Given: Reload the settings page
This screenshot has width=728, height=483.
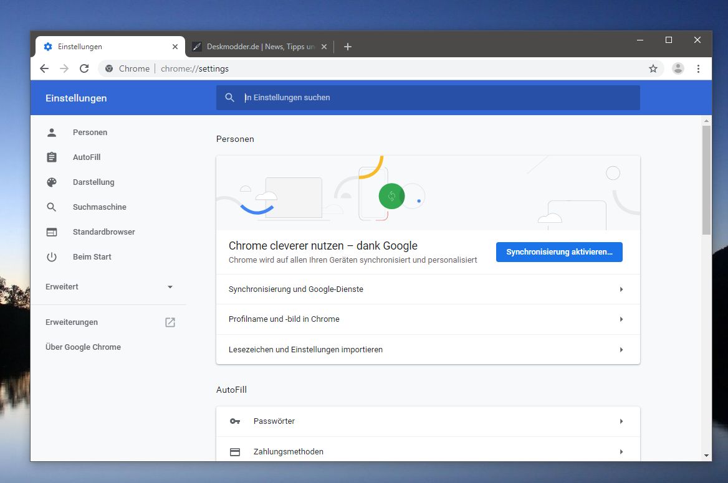Looking at the screenshot, I should [x=84, y=68].
